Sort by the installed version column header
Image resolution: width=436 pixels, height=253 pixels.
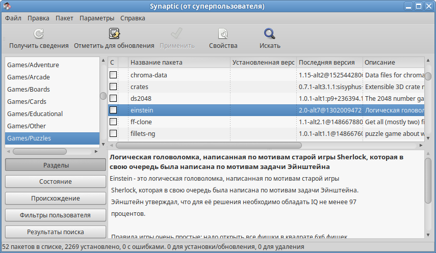(x=263, y=63)
